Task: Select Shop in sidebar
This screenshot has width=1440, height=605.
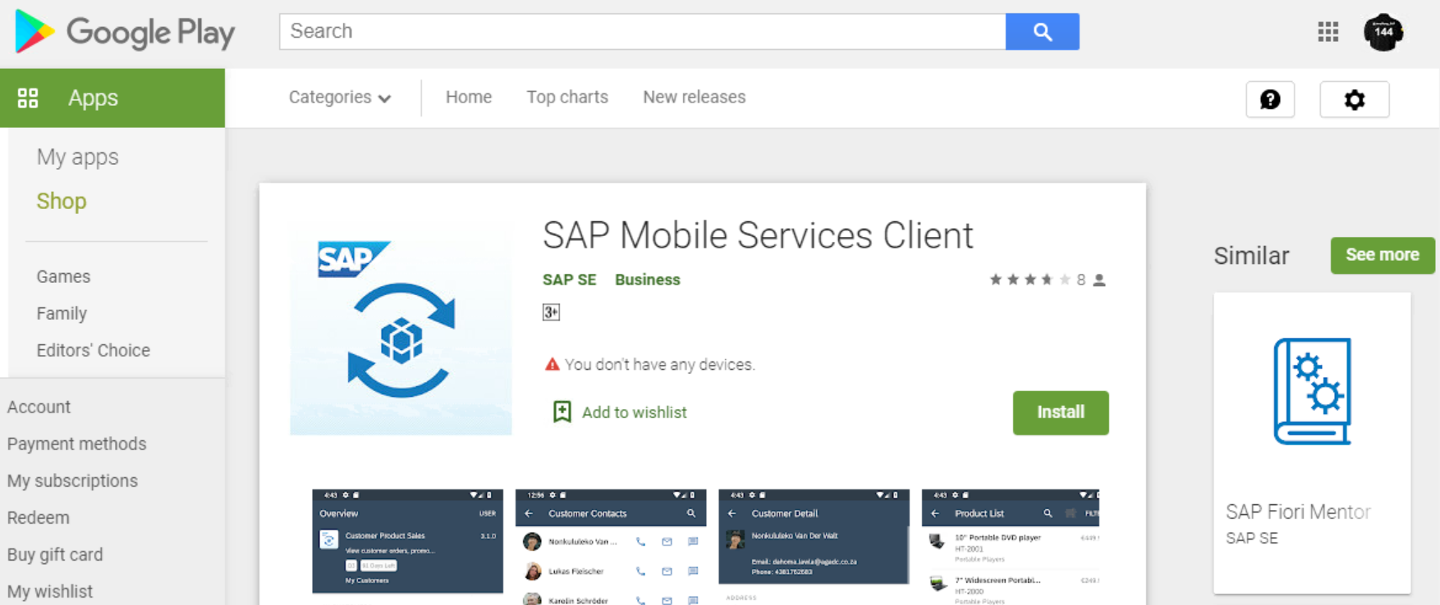Action: pyautogui.click(x=62, y=201)
